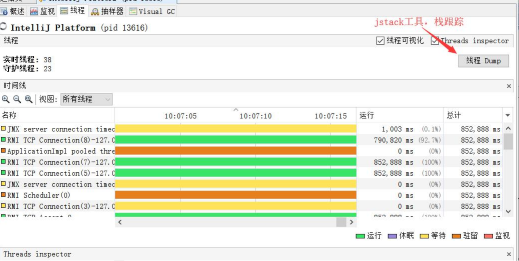Select the RMI TCP Connection(5) thread row
This screenshot has width=519, height=261.
251,173
